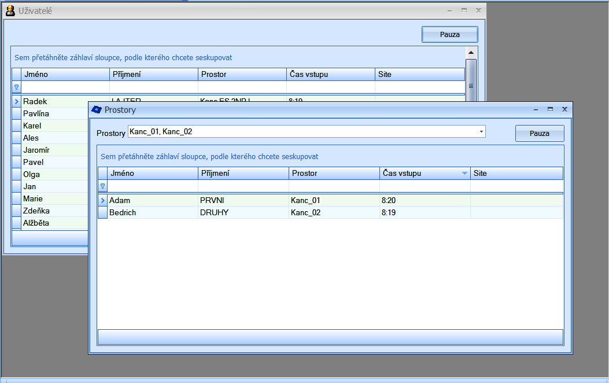Click the row indicator arrow beside Radek
Viewport: 609px width, 383px height.
[x=16, y=101]
